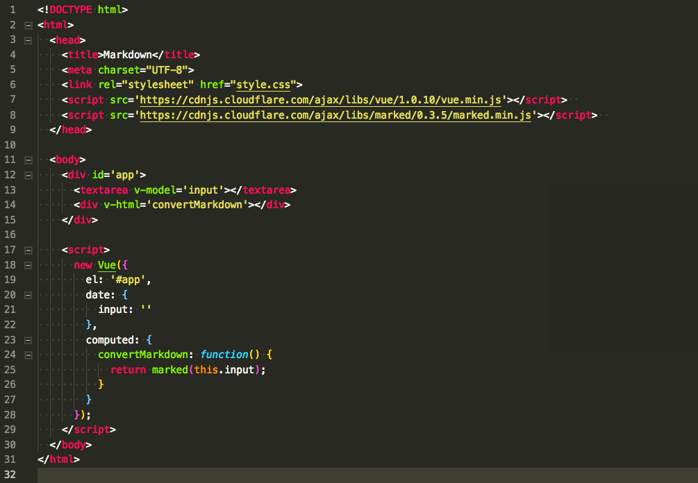Click line number 16 in the gutter

coord(10,235)
